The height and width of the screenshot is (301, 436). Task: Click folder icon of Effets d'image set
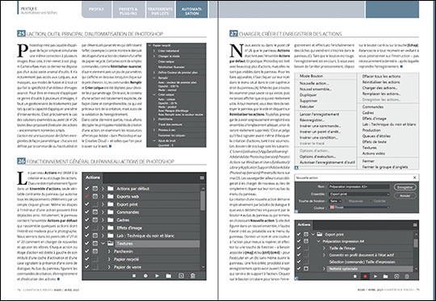click(111, 228)
